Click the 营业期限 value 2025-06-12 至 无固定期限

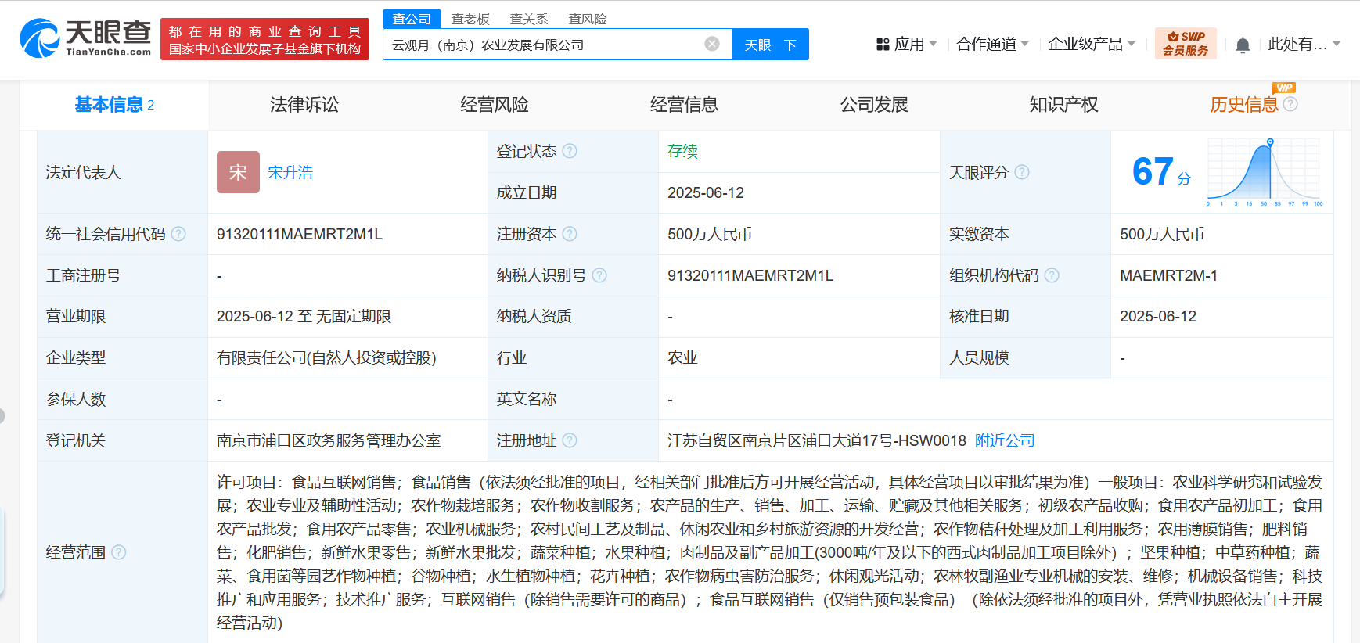pos(304,316)
